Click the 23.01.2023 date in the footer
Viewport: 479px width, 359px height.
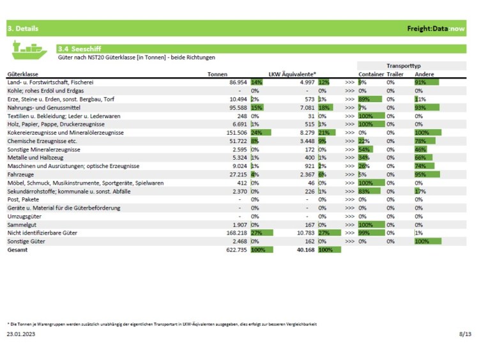[x=21, y=334]
